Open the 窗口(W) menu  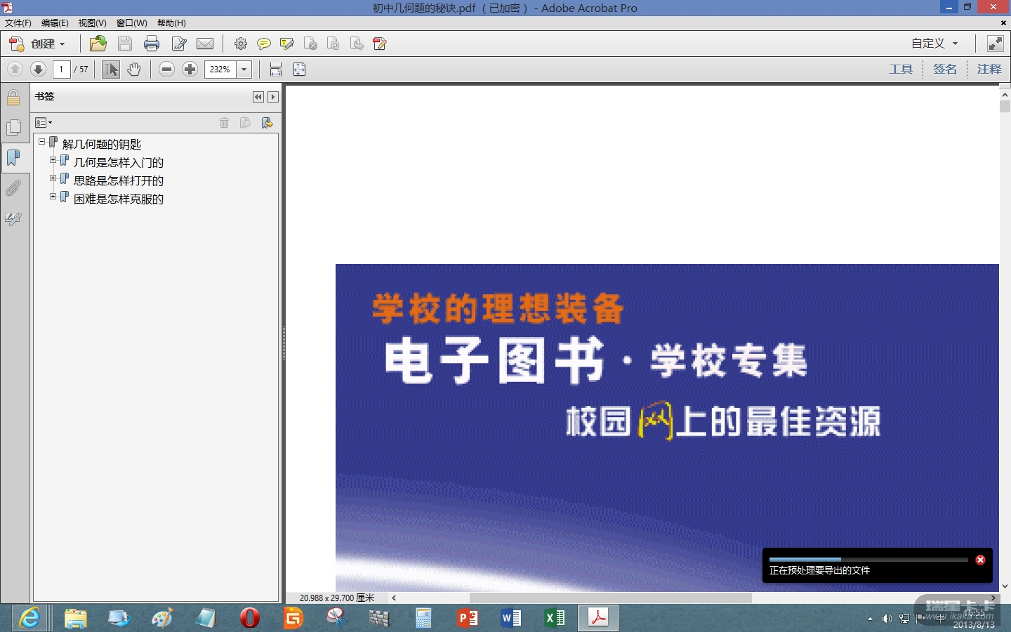tap(131, 23)
